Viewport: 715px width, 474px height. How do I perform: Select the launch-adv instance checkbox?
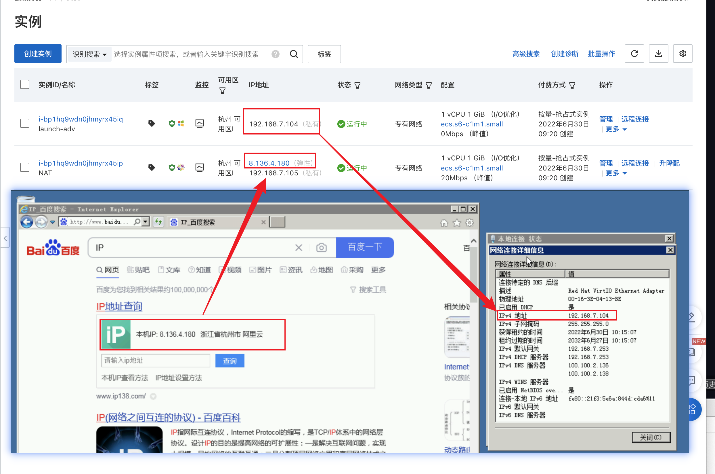[x=25, y=124]
